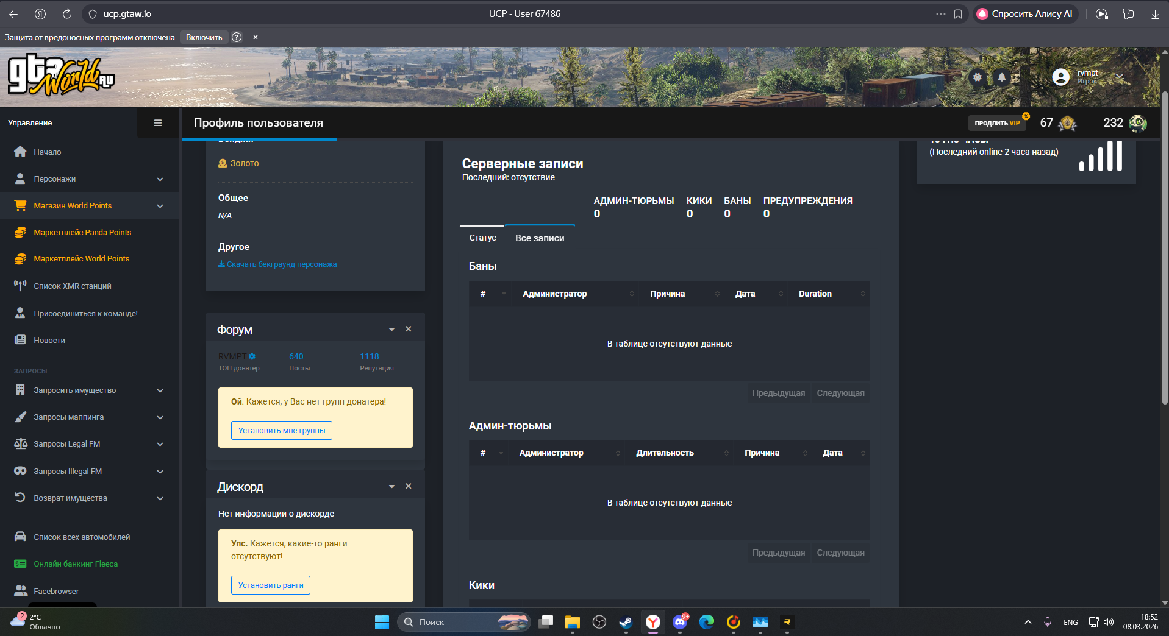Download character background via Скачать бекграунд персонажа
The height and width of the screenshot is (636, 1169).
coord(277,264)
